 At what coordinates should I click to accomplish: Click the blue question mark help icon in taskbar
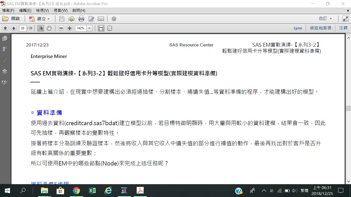tap(239, 191)
